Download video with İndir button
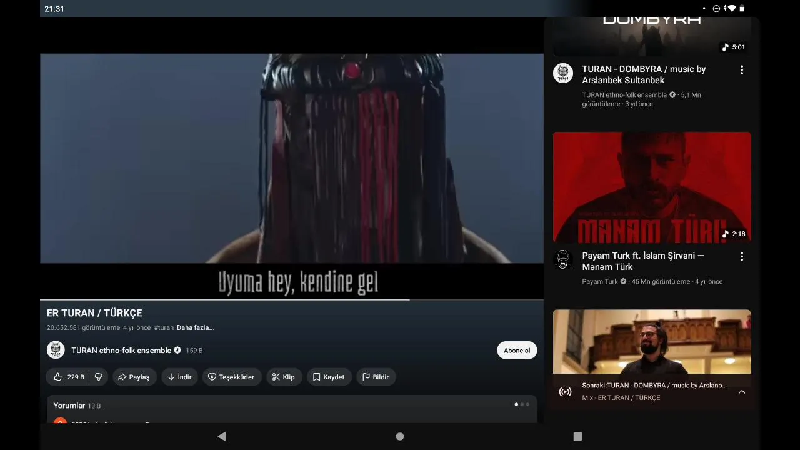 179,377
